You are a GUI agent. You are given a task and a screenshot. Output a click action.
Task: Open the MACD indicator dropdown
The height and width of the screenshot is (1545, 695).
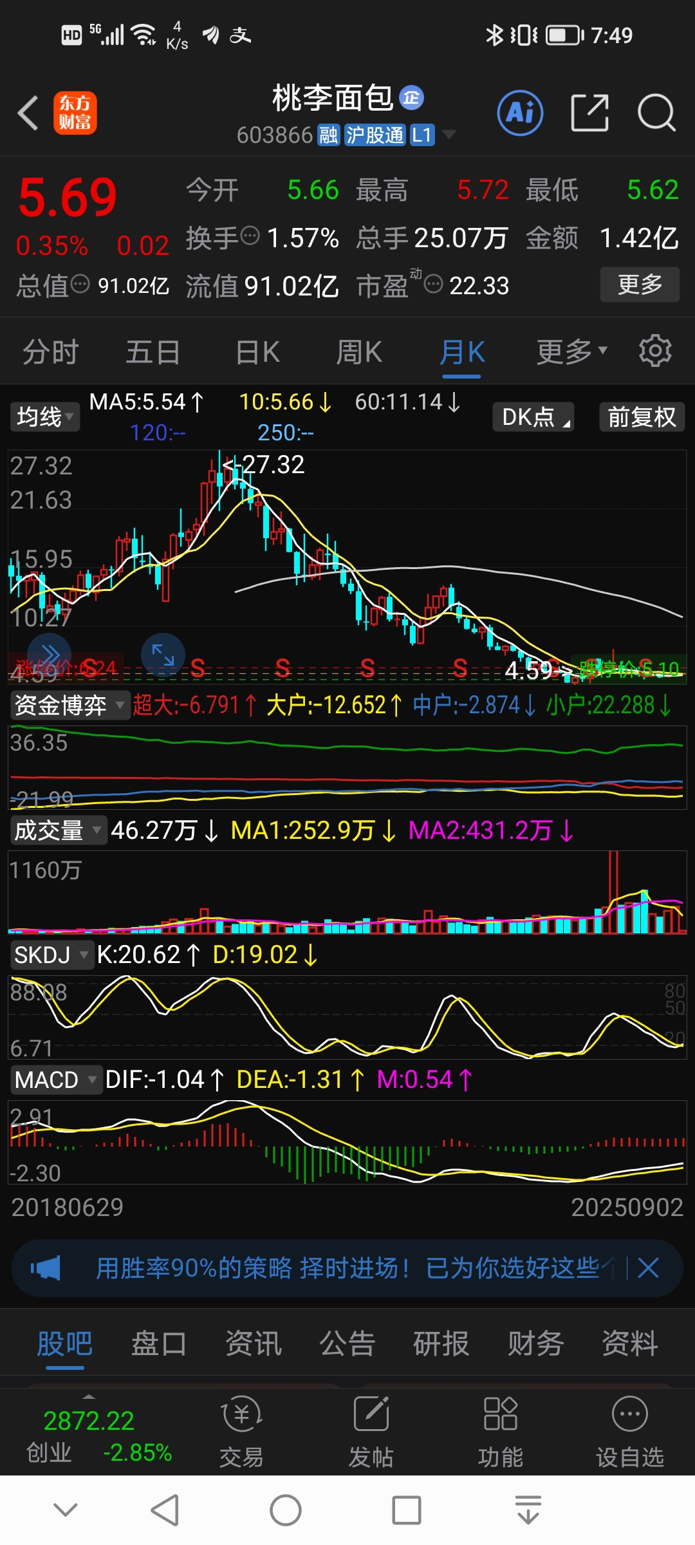pyautogui.click(x=56, y=1080)
